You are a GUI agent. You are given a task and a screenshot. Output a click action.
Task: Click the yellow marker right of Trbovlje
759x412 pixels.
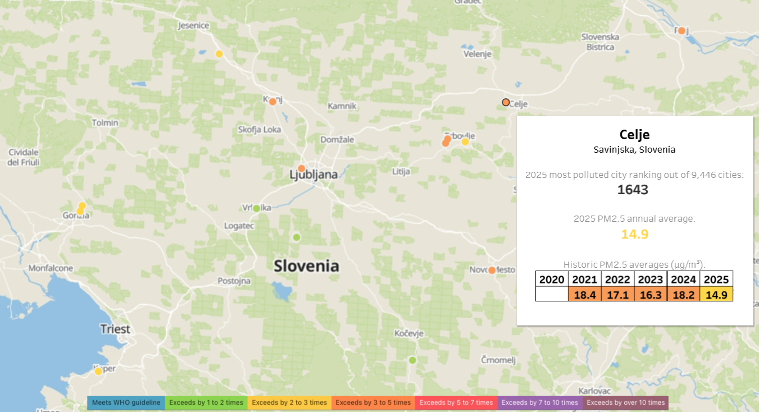click(465, 141)
